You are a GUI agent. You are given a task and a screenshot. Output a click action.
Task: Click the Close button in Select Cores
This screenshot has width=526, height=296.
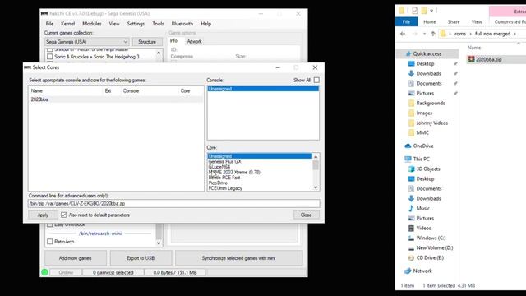[x=306, y=215]
